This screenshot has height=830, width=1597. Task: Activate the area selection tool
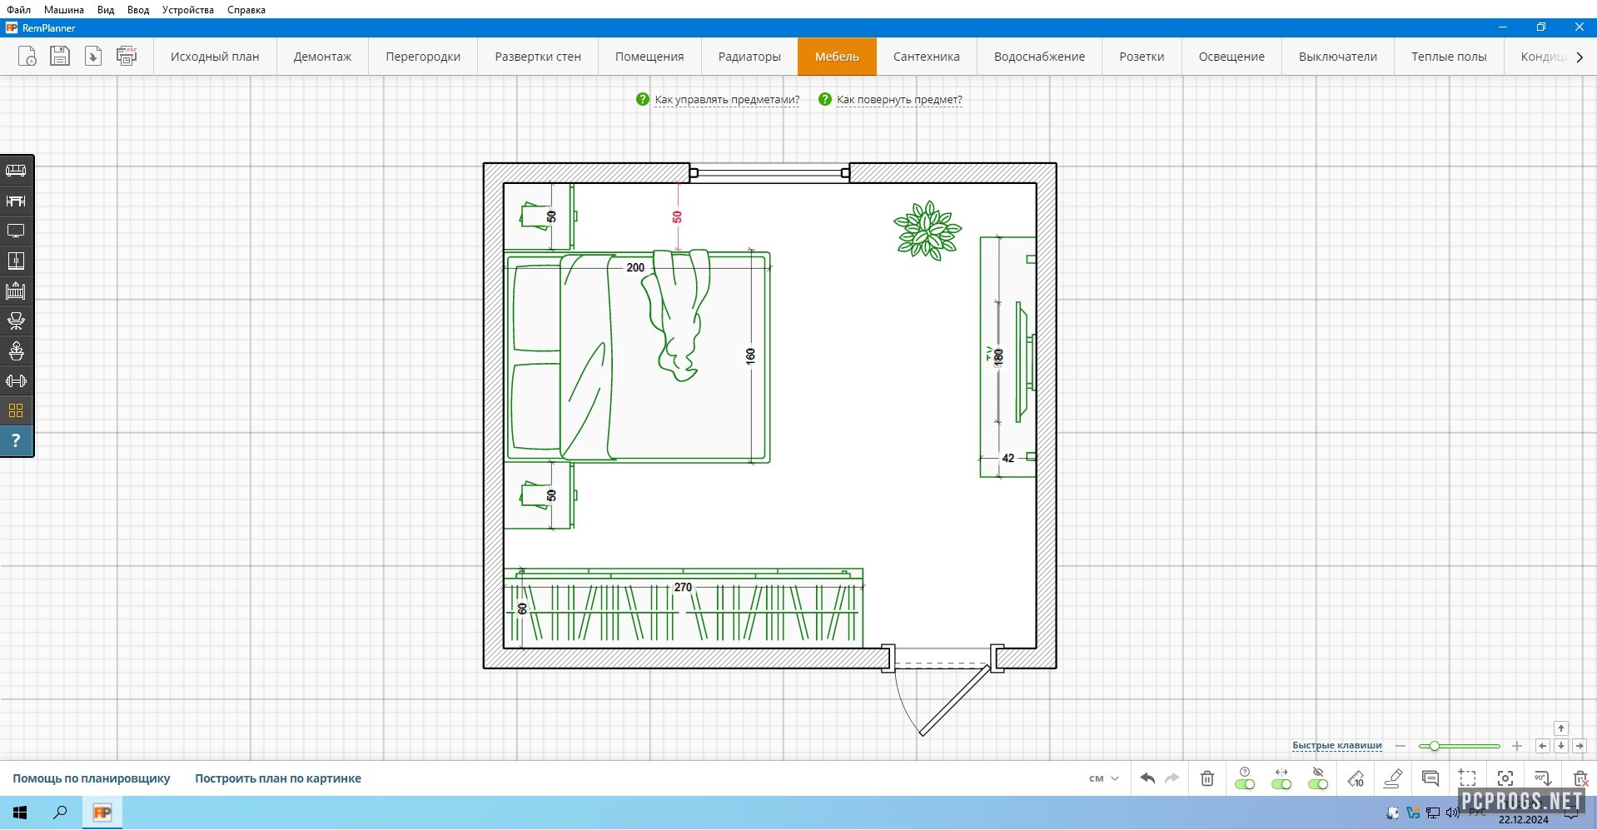[1467, 778]
